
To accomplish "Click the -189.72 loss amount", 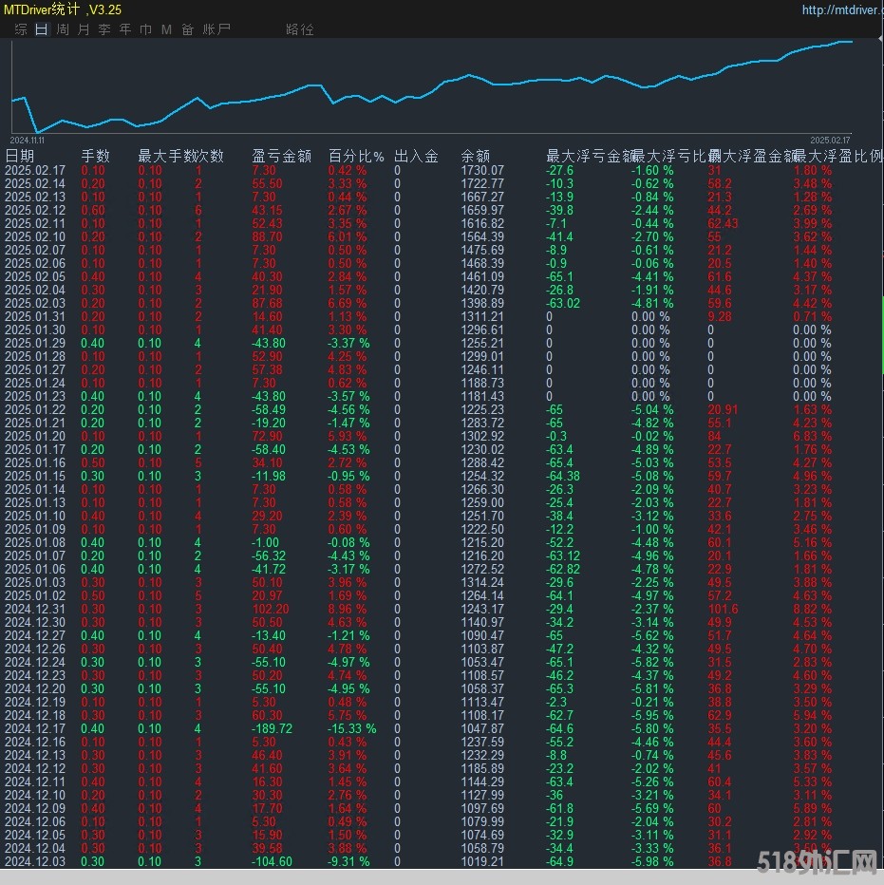I will tap(273, 728).
